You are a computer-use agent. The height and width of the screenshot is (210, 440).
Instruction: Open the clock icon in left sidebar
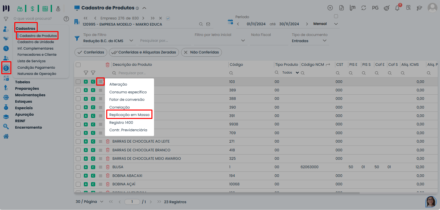pyautogui.click(x=6, y=49)
